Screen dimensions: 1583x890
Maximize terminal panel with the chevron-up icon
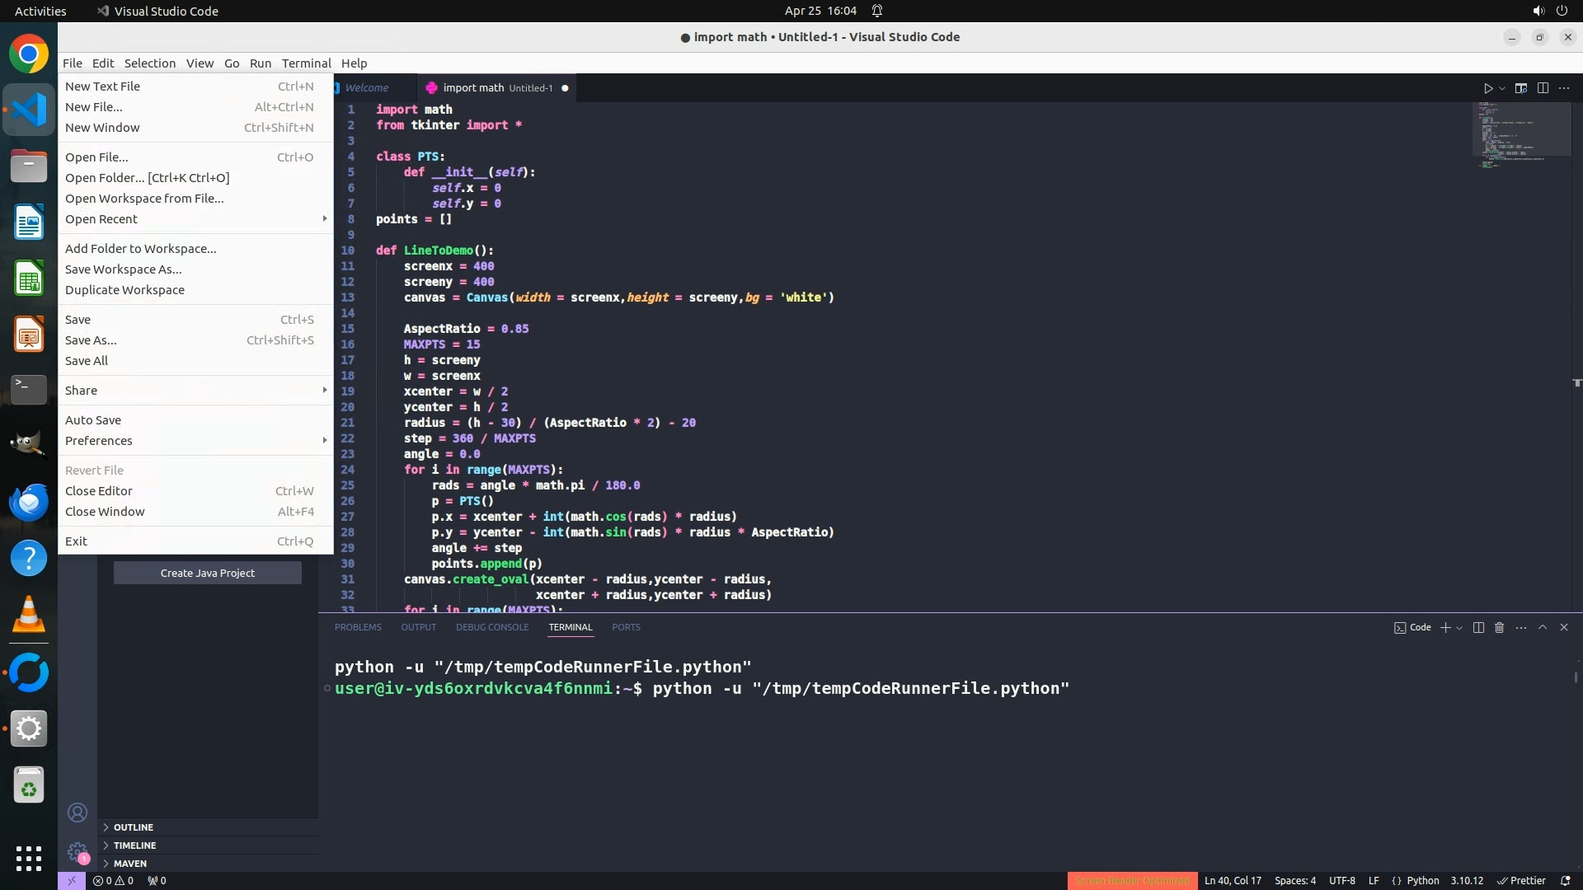(1543, 628)
